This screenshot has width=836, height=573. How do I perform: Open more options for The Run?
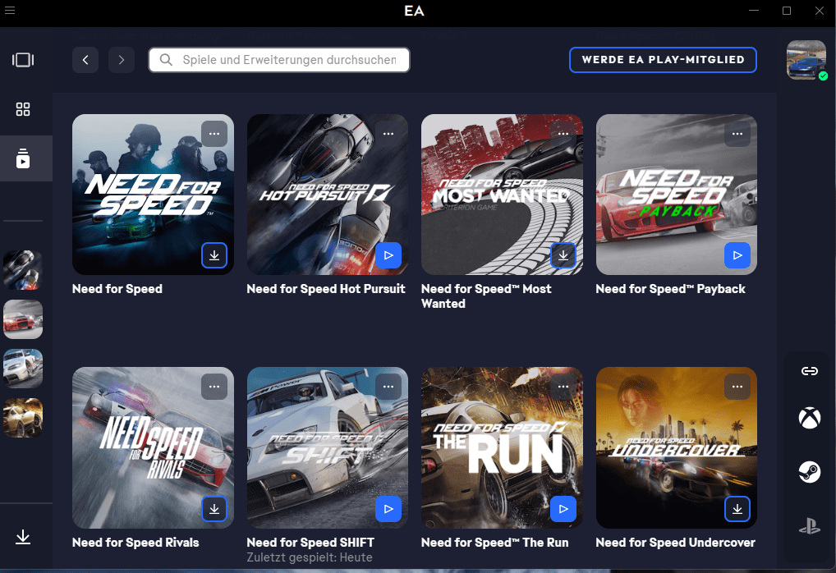click(563, 387)
